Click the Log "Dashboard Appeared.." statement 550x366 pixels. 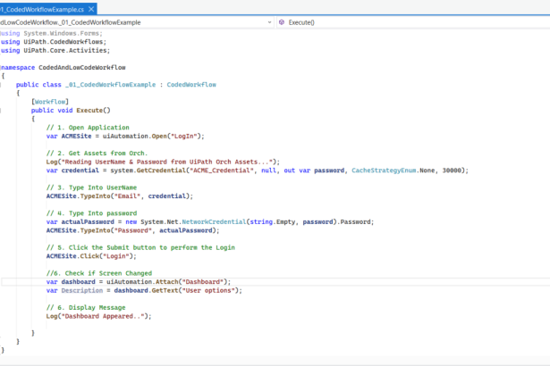98,316
